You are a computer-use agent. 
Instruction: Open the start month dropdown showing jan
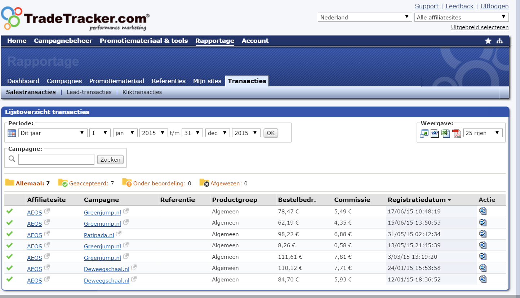125,133
